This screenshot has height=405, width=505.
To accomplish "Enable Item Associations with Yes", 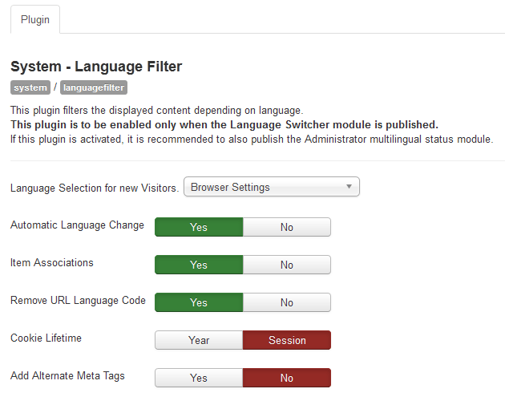I will pyautogui.click(x=199, y=265).
